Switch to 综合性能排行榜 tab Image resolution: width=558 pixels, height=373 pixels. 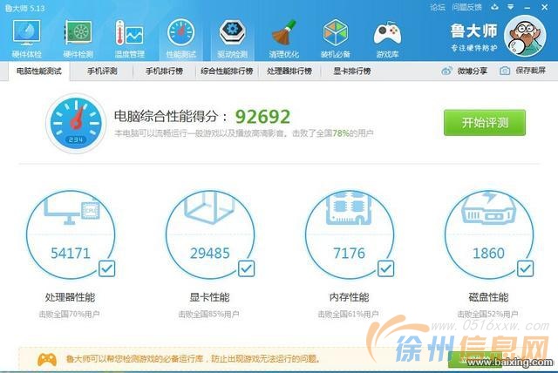(227, 71)
